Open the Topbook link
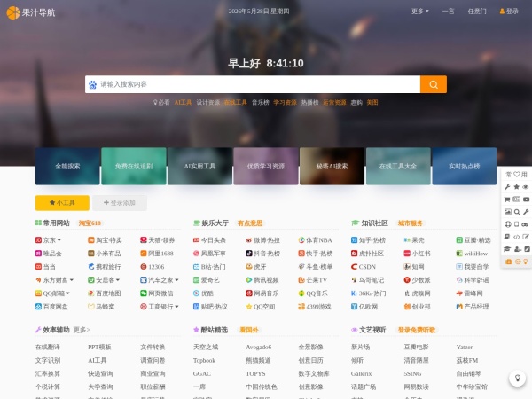Image resolution: width=532 pixels, height=399 pixels. click(204, 360)
